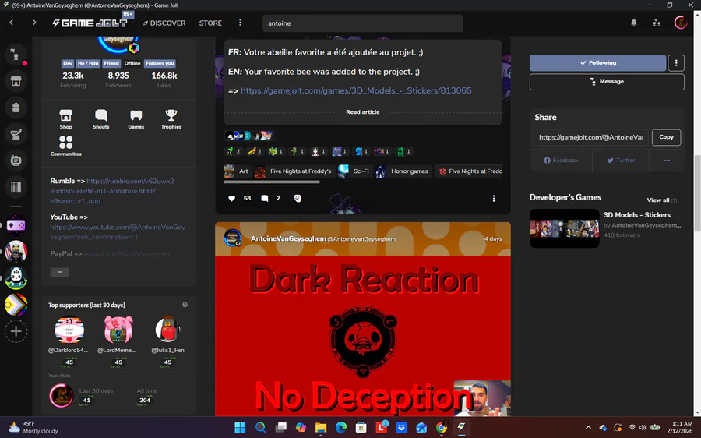Focus the search field containing 'antoine'
The width and height of the screenshot is (701, 438).
tap(362, 23)
